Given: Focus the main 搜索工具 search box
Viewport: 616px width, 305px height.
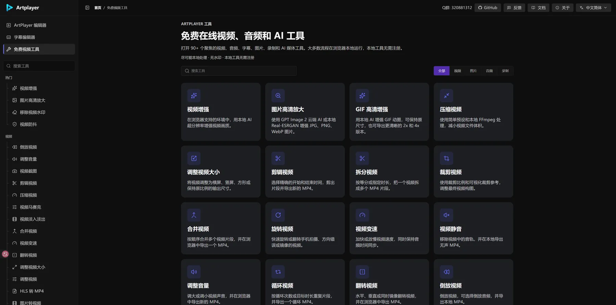Looking at the screenshot, I should pos(239,71).
